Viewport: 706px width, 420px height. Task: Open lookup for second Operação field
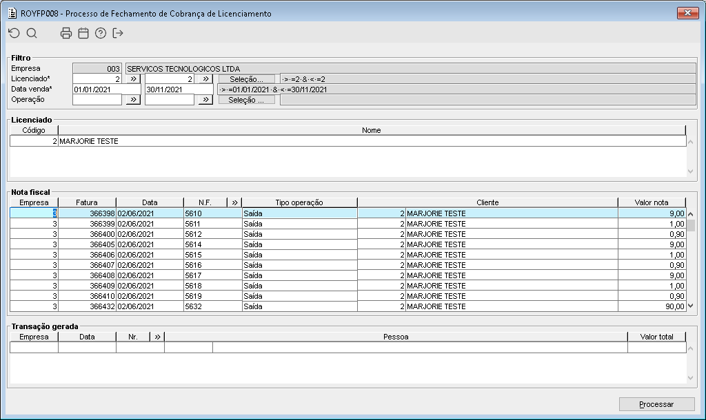pyautogui.click(x=205, y=99)
